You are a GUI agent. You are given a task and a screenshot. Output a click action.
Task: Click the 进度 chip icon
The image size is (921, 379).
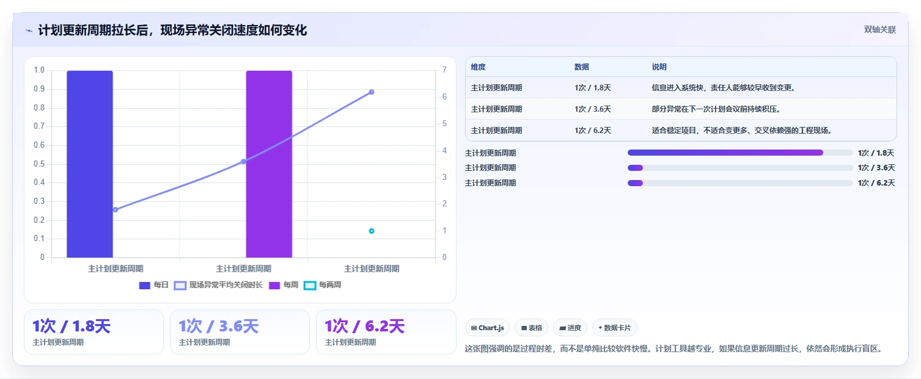tap(562, 328)
